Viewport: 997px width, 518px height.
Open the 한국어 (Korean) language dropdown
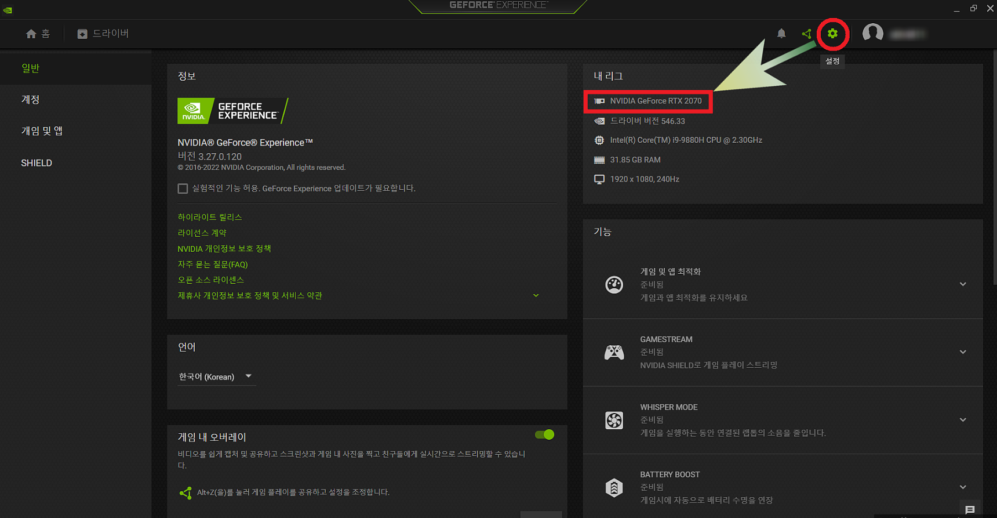216,377
